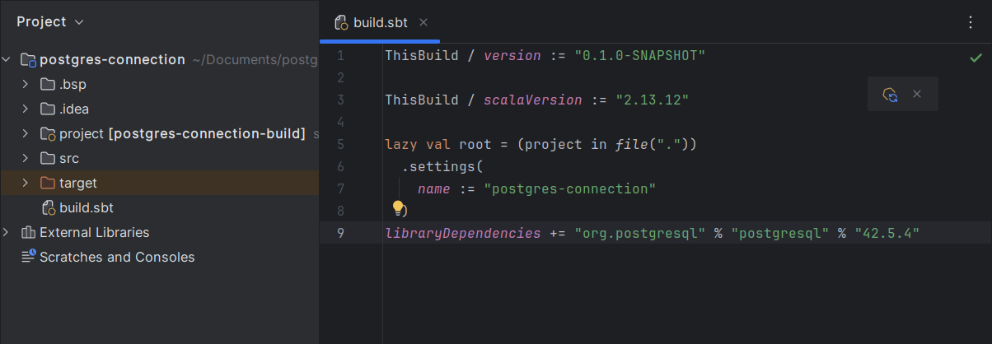The image size is (992, 344).
Task: Expand the .bsp folder
Action: pos(26,84)
